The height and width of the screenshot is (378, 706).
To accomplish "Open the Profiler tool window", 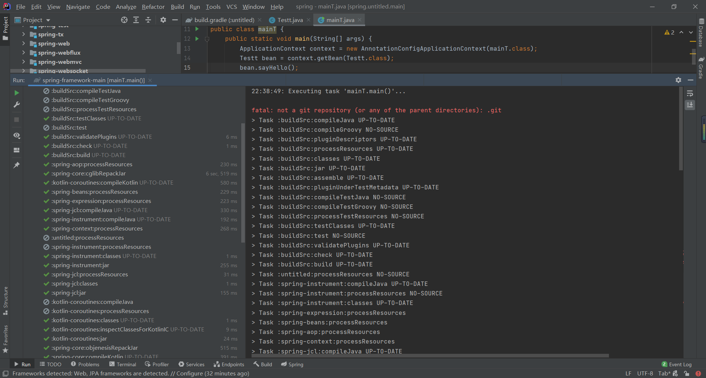I will tap(157, 364).
